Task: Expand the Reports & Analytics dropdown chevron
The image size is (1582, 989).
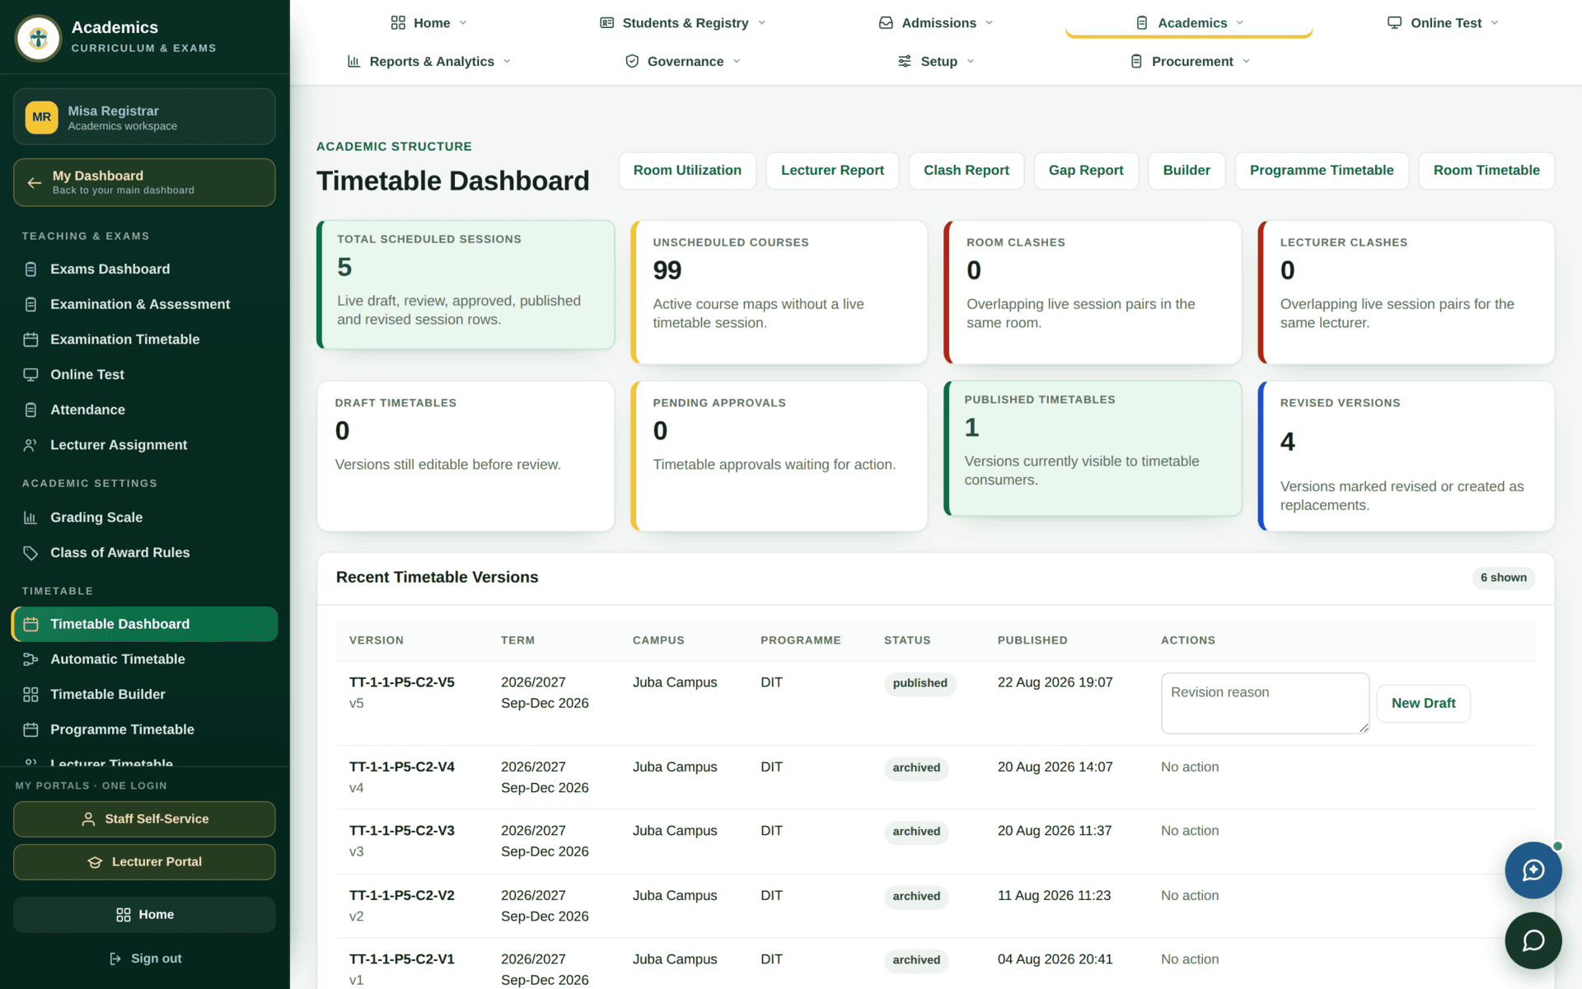Action: pyautogui.click(x=507, y=61)
